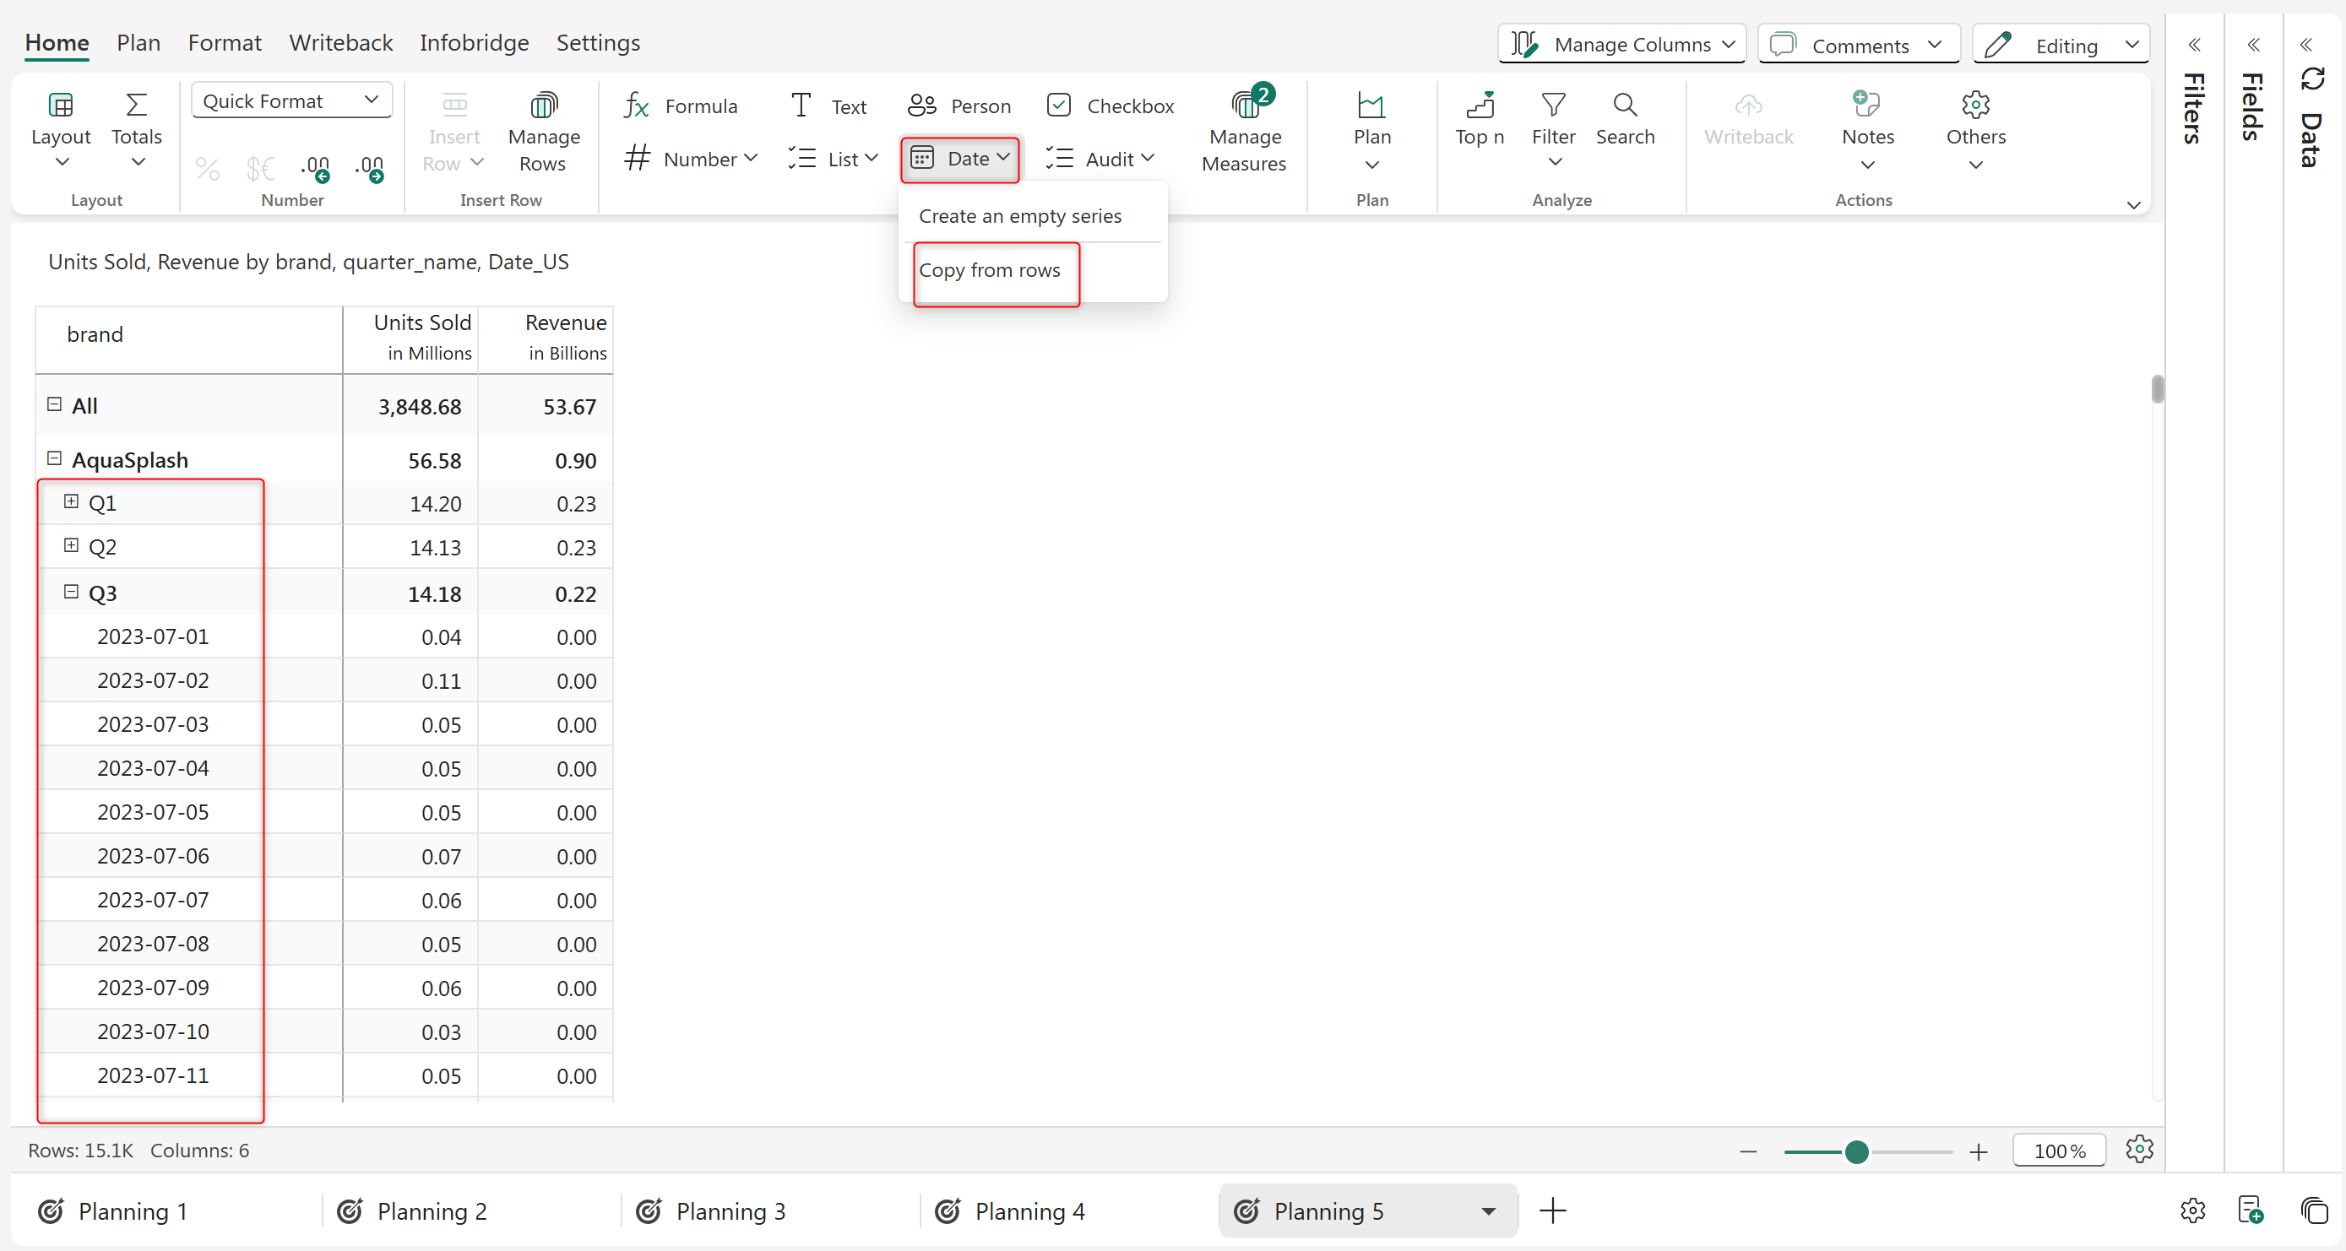Click the Search magnifier icon
Viewport: 2346px width, 1251px height.
pyautogui.click(x=1625, y=105)
